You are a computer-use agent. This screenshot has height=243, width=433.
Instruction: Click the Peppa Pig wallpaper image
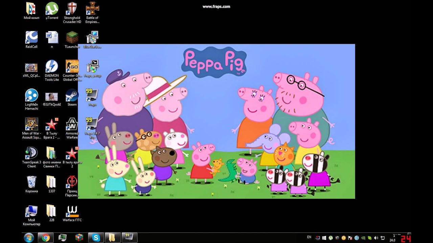[216, 122]
